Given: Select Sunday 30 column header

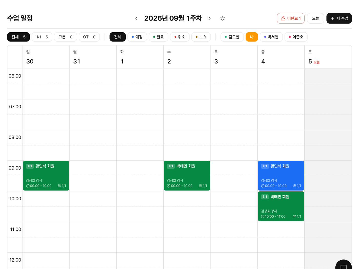Looking at the screenshot, I should tap(46, 57).
